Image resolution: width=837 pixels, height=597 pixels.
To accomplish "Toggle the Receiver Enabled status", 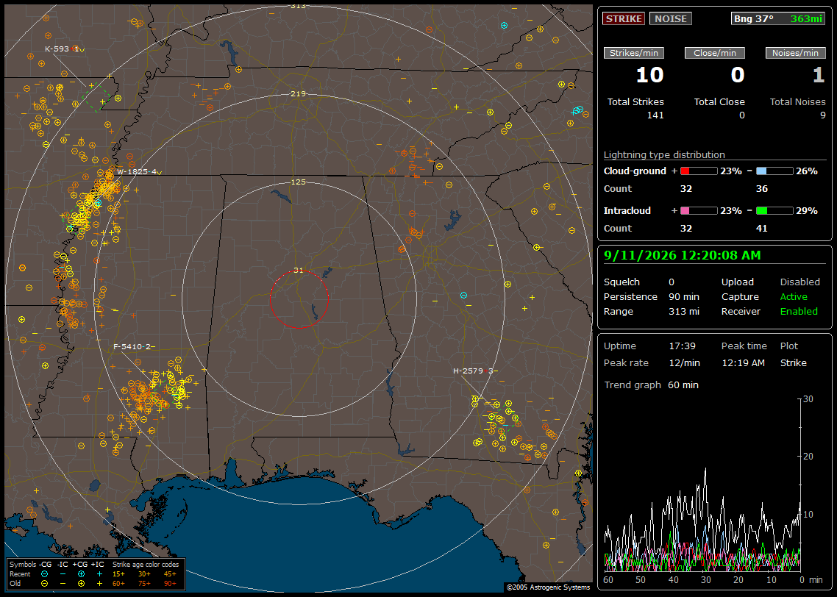I will [799, 312].
